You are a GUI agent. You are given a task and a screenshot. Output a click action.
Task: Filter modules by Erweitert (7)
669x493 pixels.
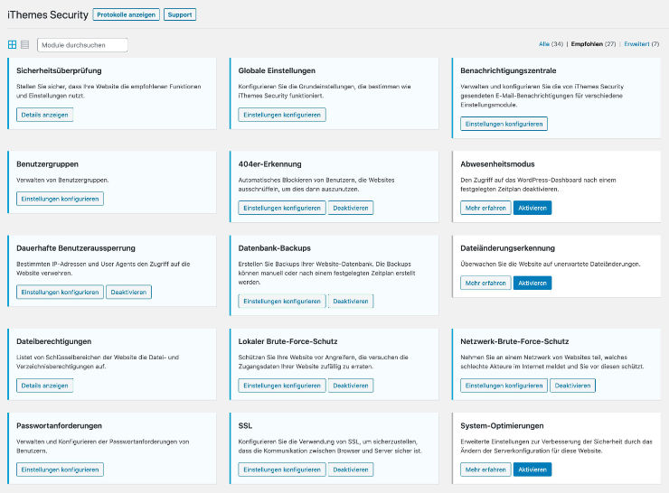point(641,44)
